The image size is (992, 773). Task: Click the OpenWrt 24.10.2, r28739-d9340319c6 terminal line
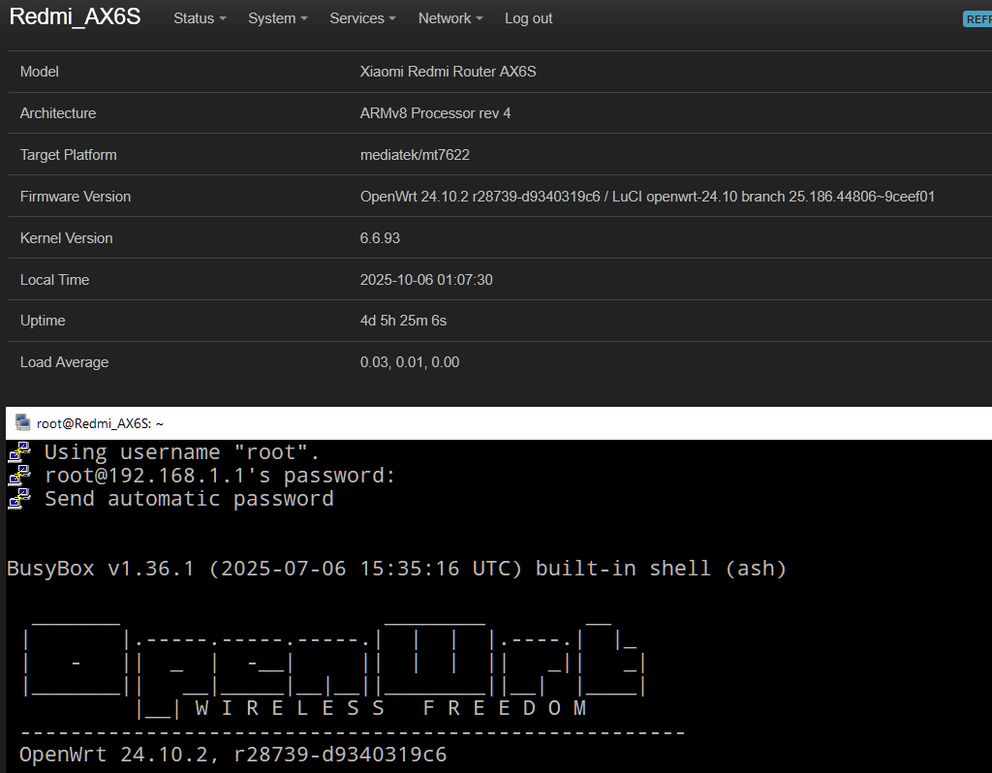[232, 755]
